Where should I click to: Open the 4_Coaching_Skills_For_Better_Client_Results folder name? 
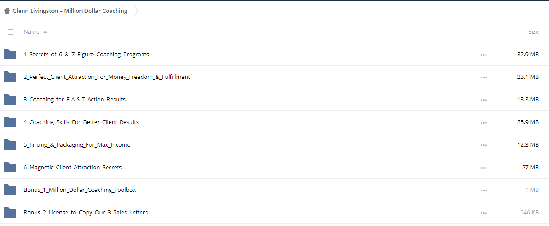(81, 122)
